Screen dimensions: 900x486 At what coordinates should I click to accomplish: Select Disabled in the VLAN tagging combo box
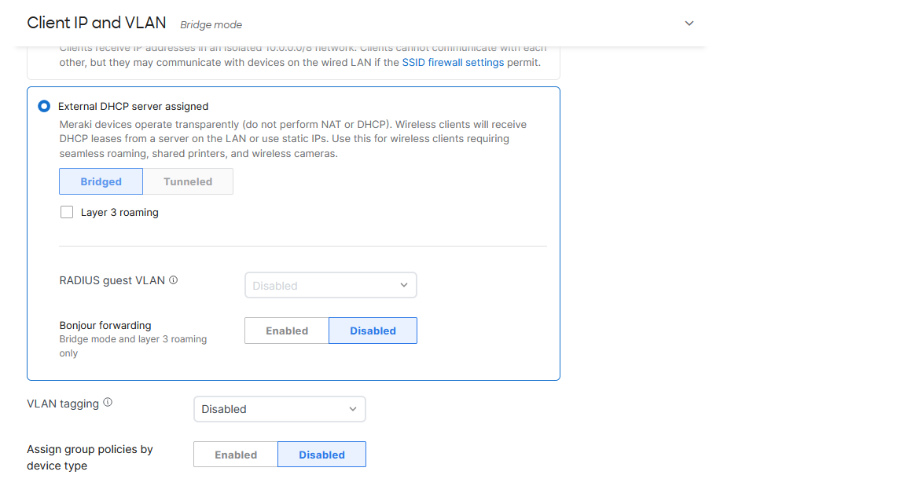coord(279,409)
